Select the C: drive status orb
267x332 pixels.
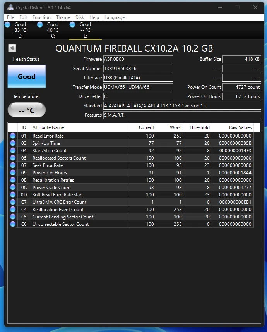(x=40, y=24)
